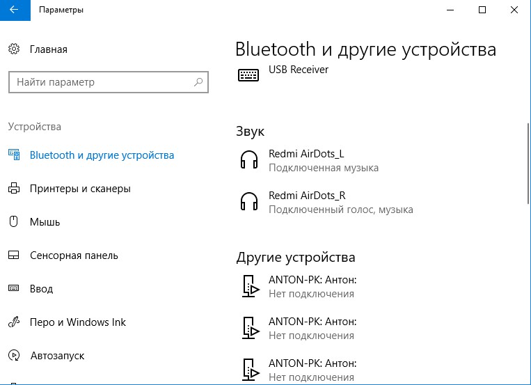Open Bluetooth и другие устройства section
The image size is (531, 385).
click(x=102, y=155)
